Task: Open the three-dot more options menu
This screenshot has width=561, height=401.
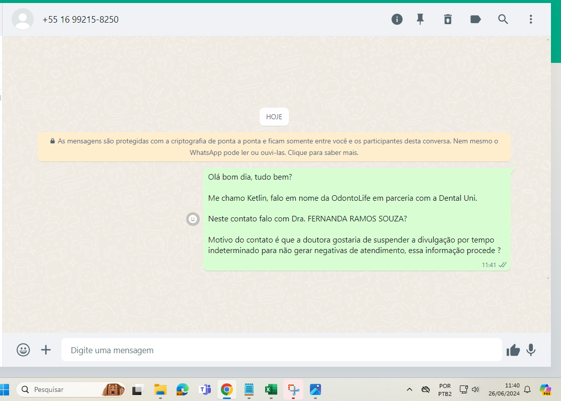Action: [531, 19]
